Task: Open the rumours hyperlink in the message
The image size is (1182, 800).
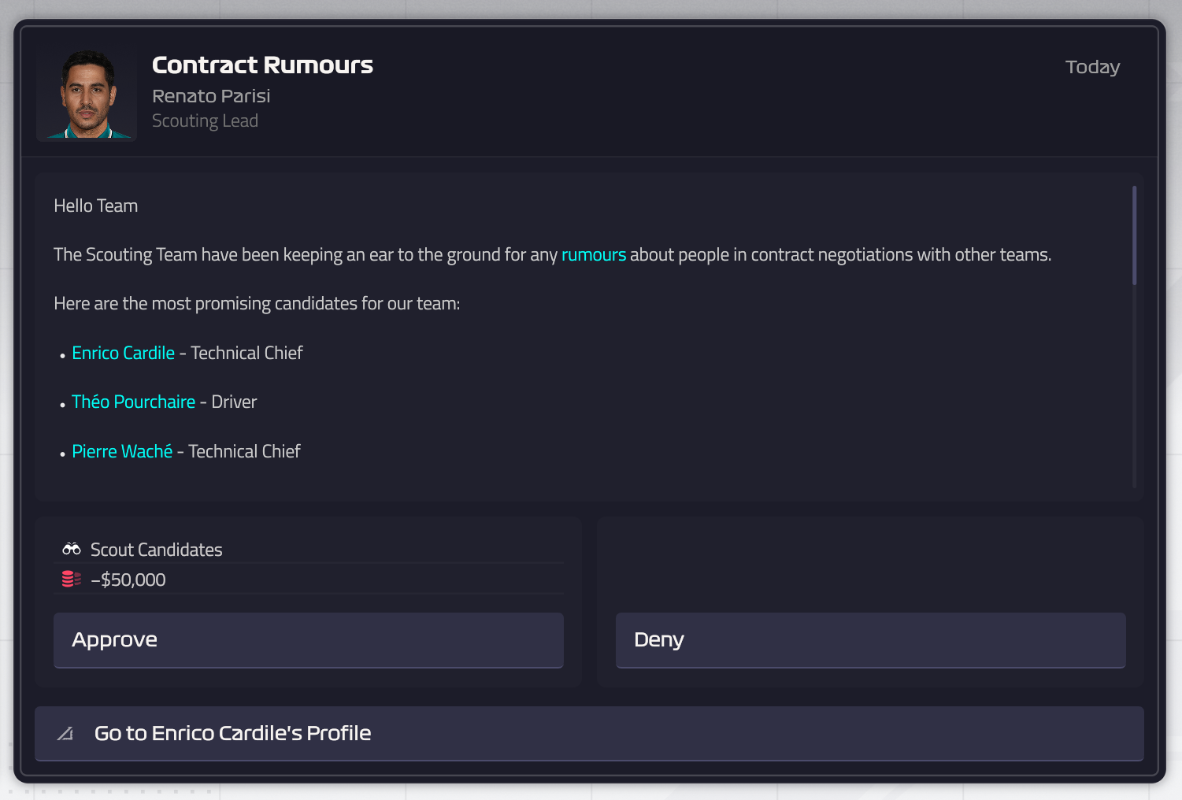Action: click(594, 255)
